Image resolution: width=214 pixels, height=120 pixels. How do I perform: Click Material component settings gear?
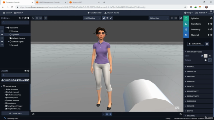(209, 35)
